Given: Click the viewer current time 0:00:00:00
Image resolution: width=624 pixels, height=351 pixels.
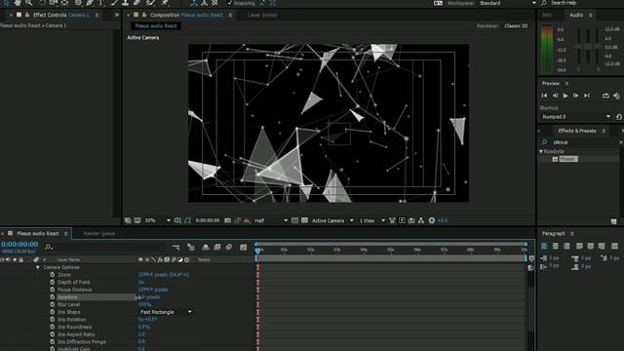Looking at the screenshot, I should 208,220.
